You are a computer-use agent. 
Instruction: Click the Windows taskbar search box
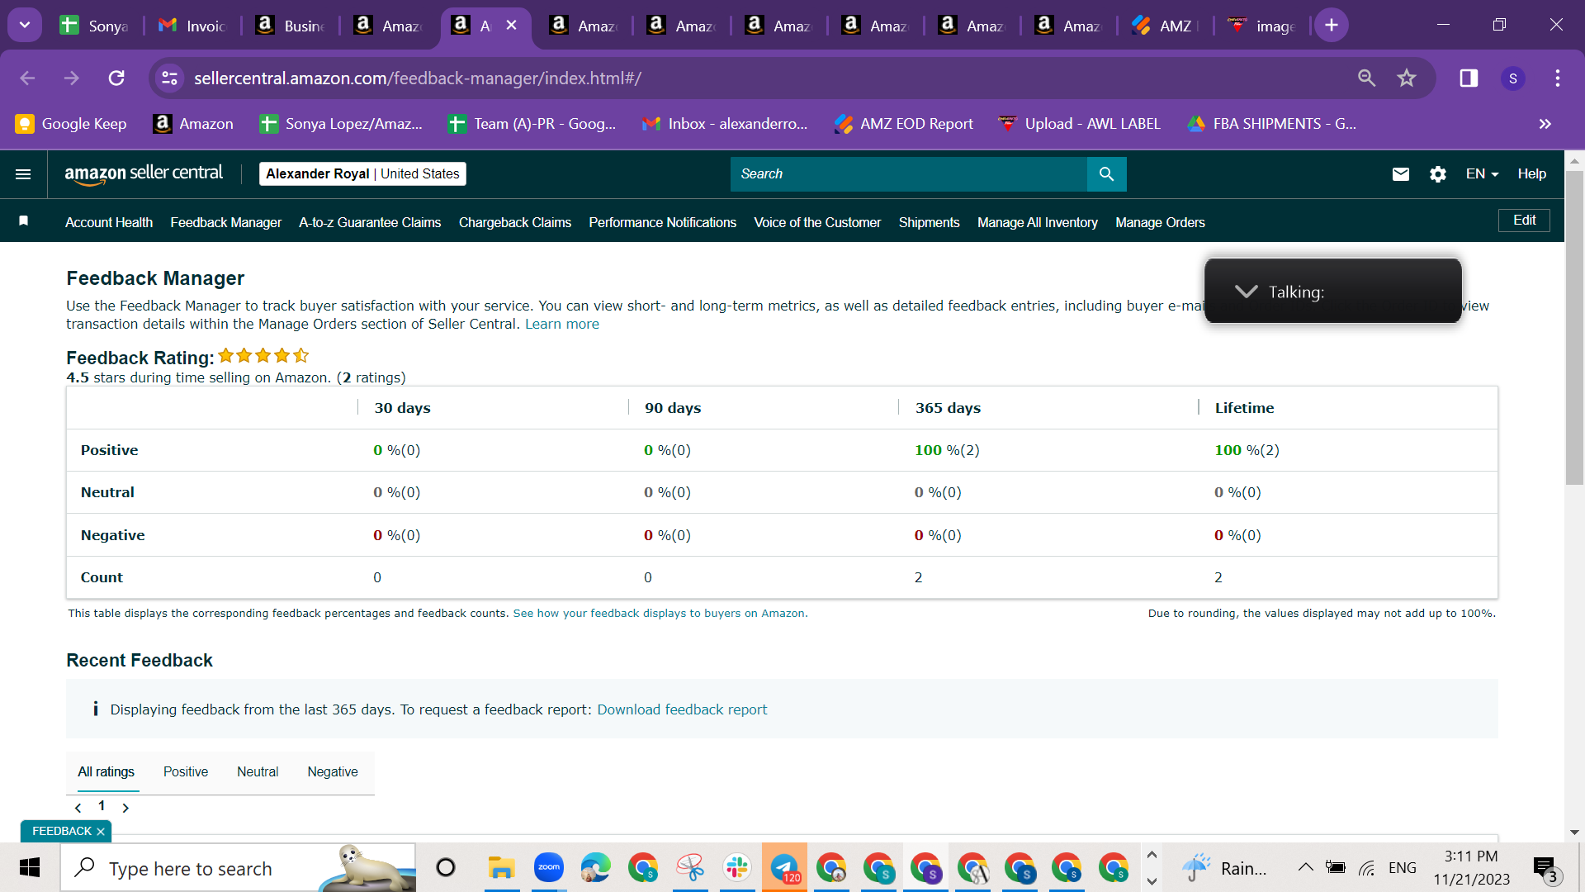(238, 868)
